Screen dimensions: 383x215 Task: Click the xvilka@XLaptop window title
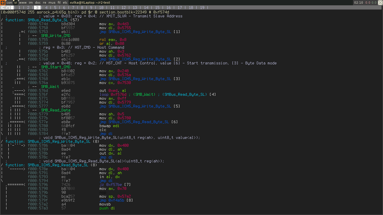coord(90,3)
